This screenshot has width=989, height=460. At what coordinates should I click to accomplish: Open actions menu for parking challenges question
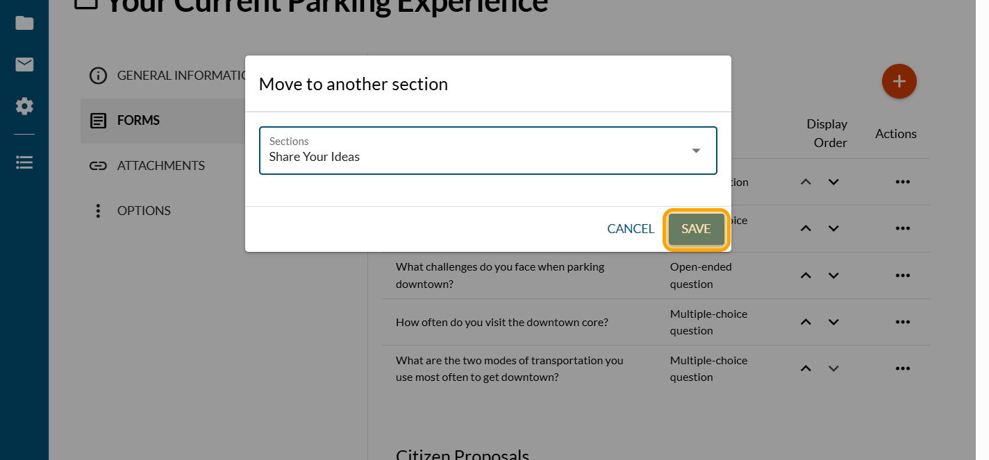[x=902, y=275]
